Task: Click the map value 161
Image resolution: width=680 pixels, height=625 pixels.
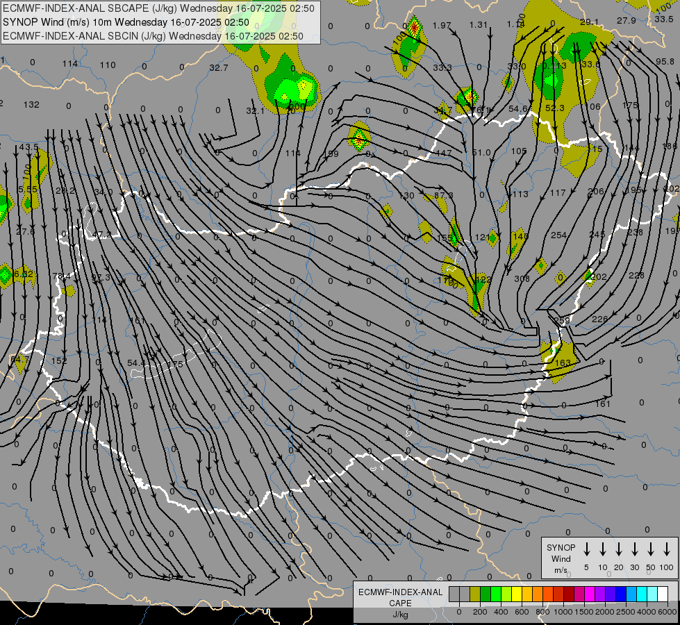Action: (x=603, y=403)
